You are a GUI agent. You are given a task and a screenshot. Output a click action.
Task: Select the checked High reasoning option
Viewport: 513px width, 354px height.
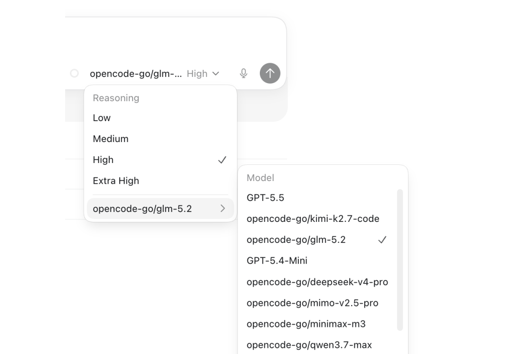click(161, 160)
